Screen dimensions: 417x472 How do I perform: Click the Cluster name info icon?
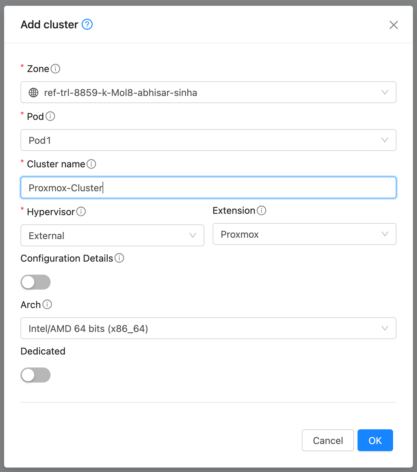[x=91, y=164]
